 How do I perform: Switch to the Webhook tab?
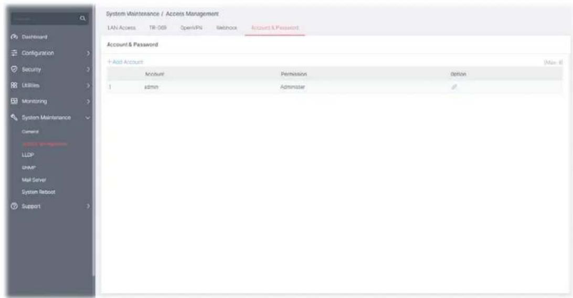(x=227, y=28)
